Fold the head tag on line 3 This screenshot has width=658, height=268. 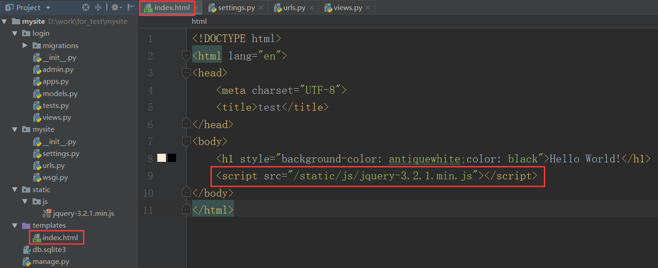pyautogui.click(x=186, y=73)
